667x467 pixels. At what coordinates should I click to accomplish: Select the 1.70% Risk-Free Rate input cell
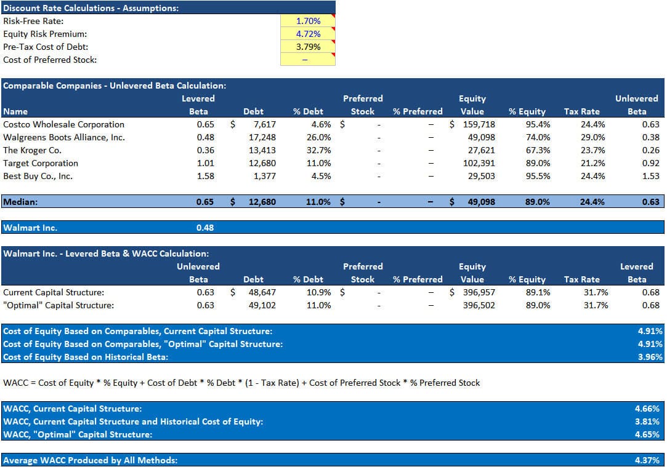[307, 20]
